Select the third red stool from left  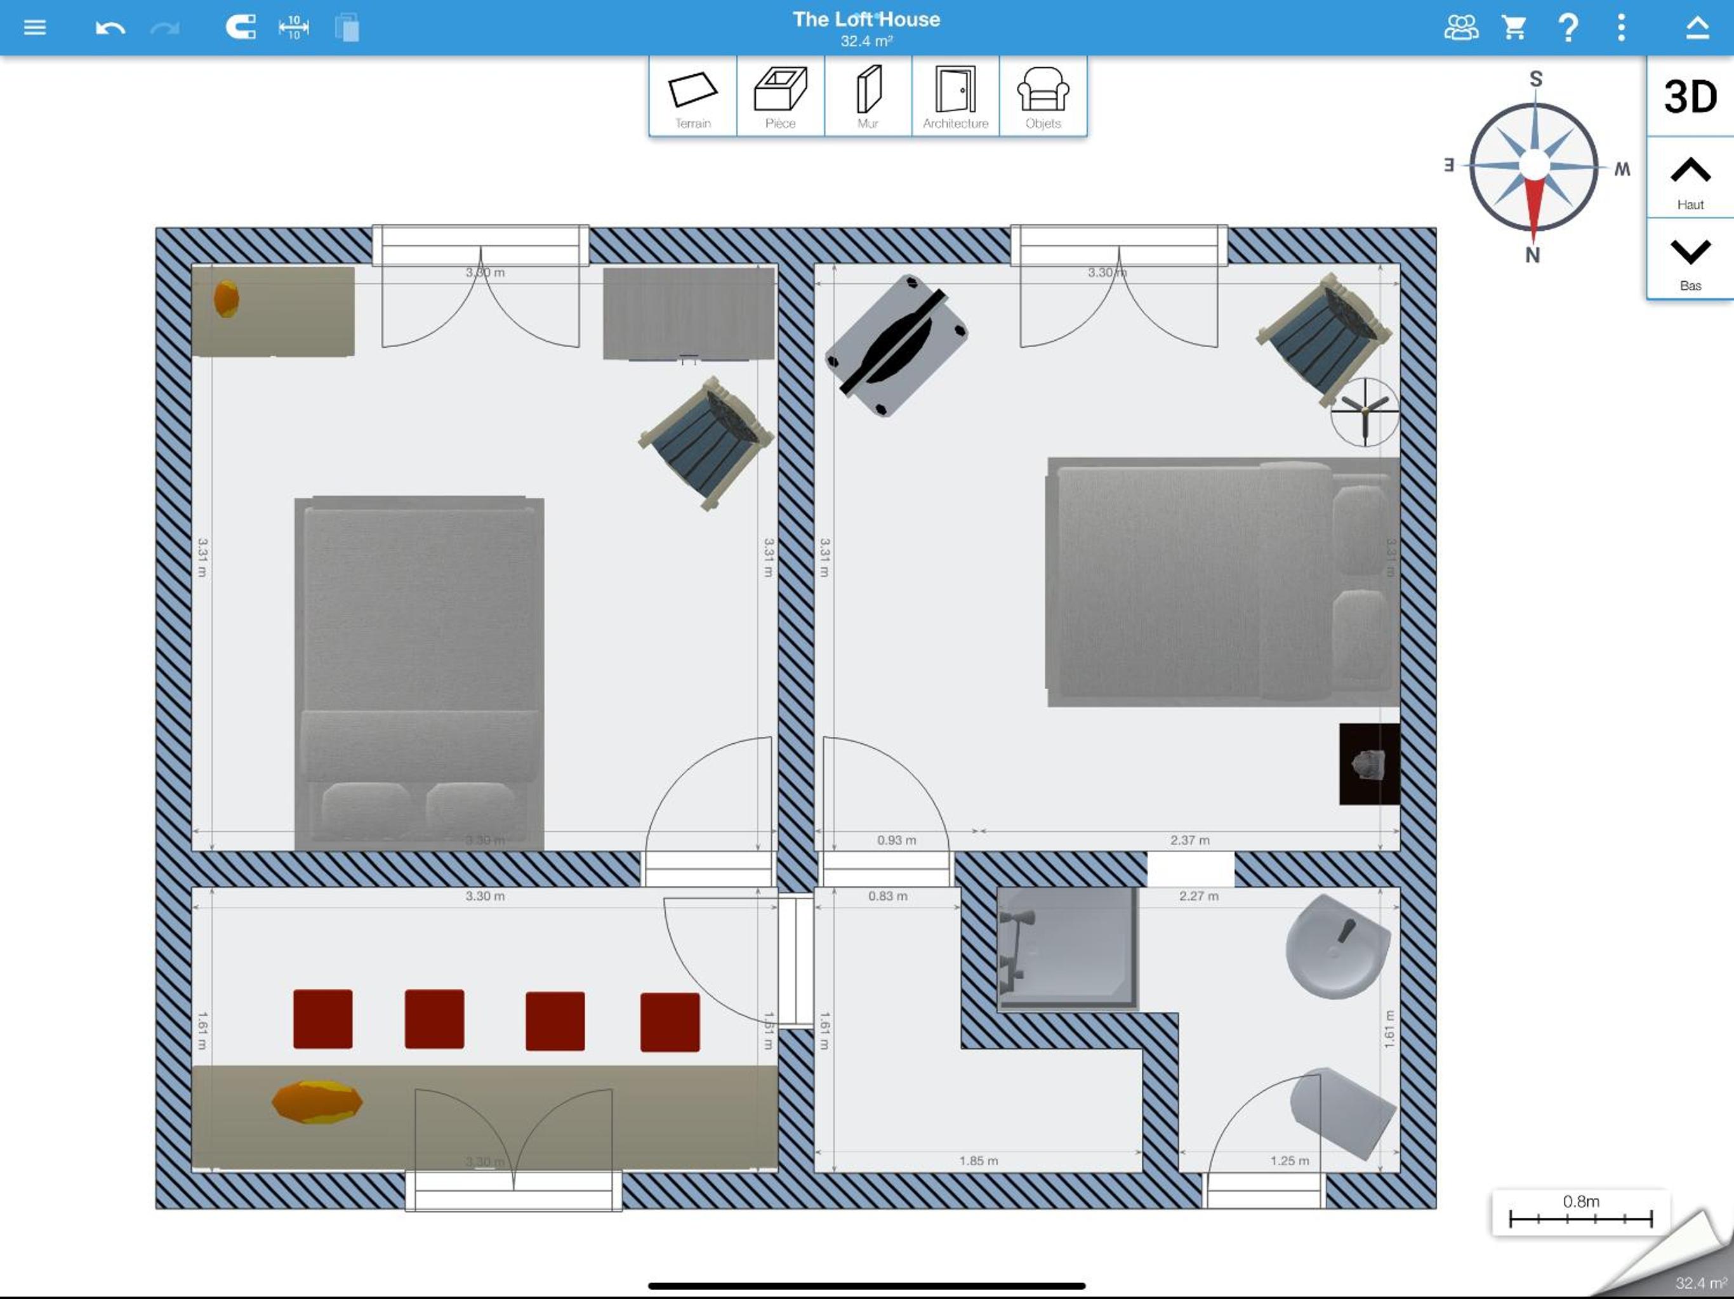(555, 1020)
